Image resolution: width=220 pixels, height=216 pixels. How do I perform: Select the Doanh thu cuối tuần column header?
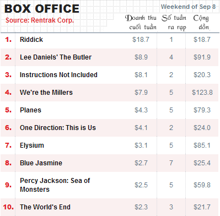[141, 23]
